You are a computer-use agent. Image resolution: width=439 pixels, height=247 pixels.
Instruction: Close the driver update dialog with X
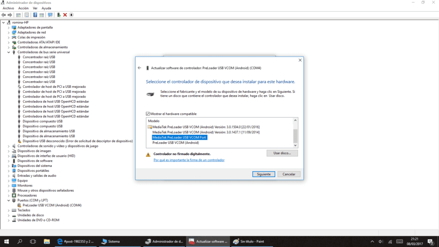point(300,60)
